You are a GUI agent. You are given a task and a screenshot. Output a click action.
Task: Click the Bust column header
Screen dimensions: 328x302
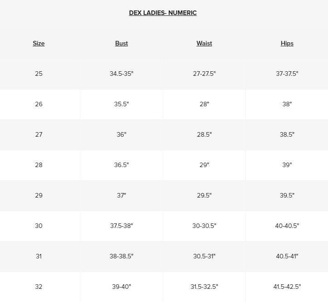[x=122, y=44]
